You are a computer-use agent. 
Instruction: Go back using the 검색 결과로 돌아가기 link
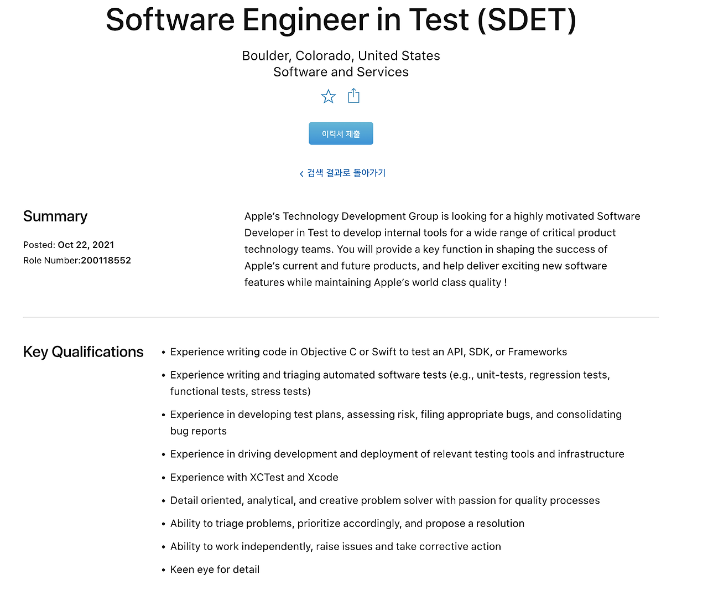pyautogui.click(x=346, y=173)
